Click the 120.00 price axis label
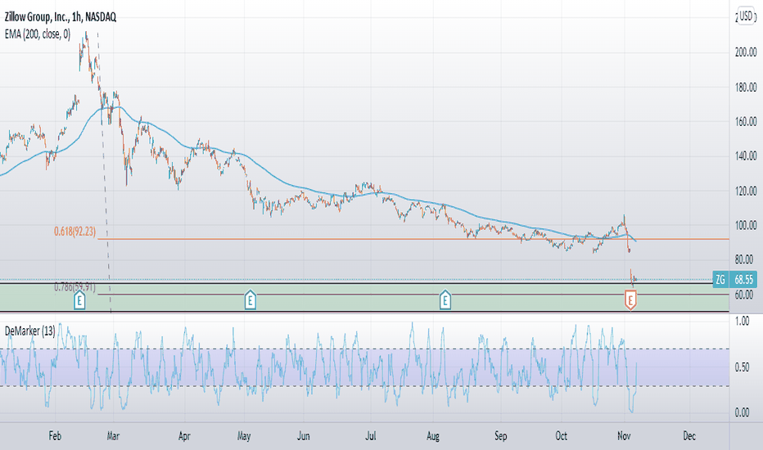Screen dimensions: 763x450 tap(746, 191)
